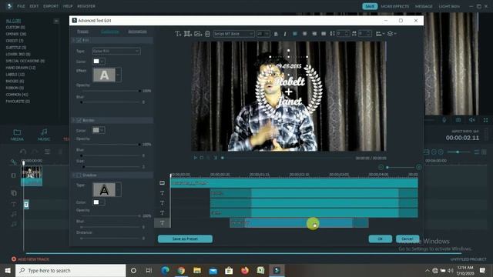Screen dimensions: 493x277
Task: Add a text box with Text tool
Action: pos(178,34)
